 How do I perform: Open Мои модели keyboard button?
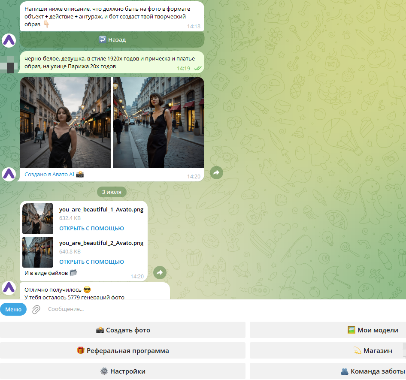pos(328,330)
